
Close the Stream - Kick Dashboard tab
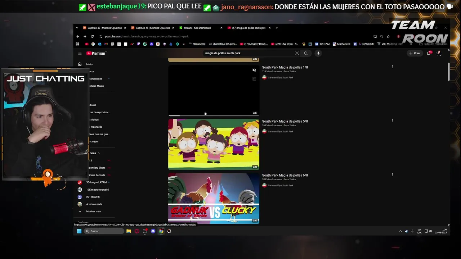click(221, 28)
